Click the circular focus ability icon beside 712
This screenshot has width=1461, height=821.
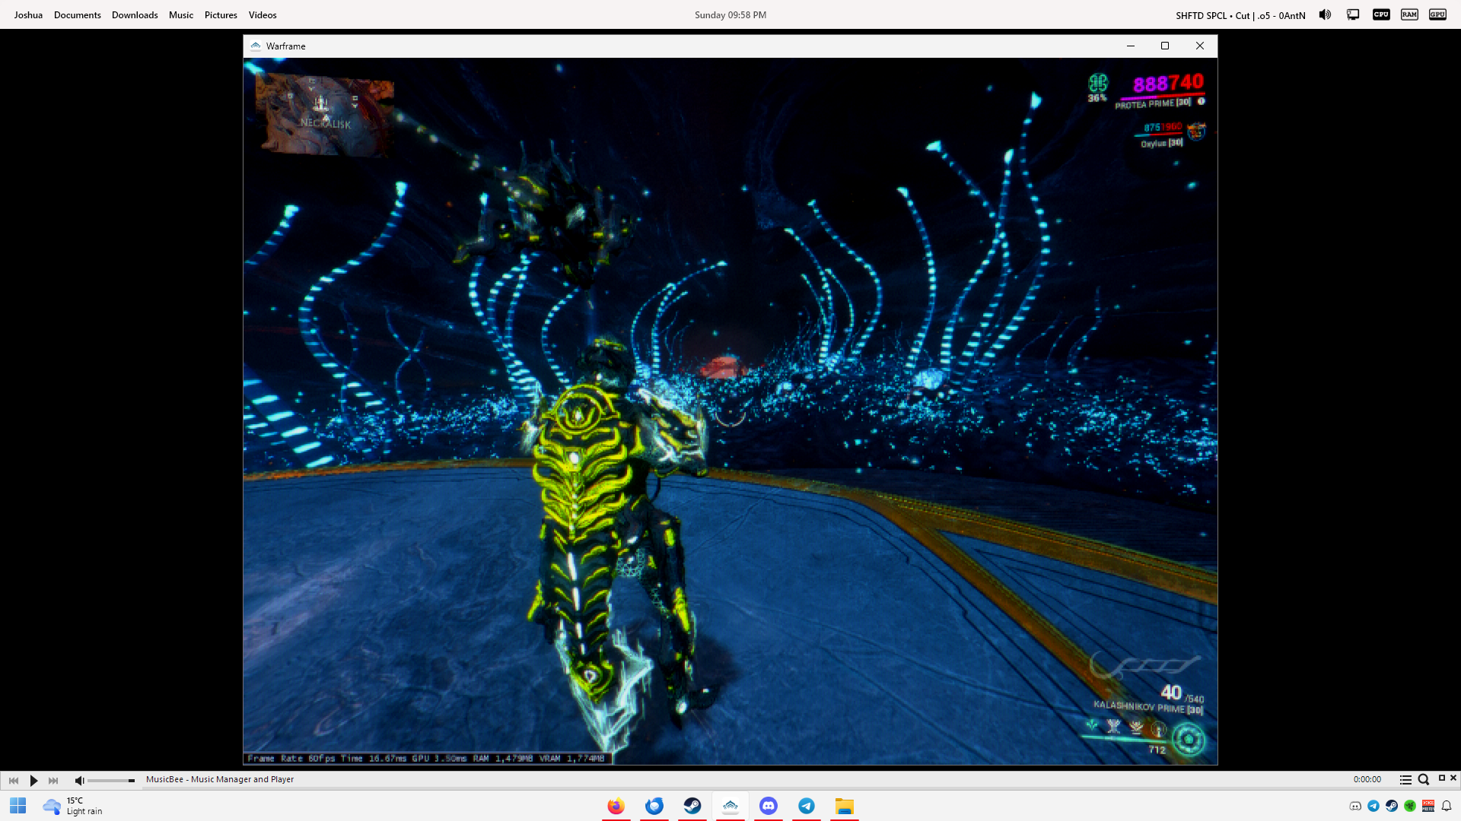click(1189, 739)
